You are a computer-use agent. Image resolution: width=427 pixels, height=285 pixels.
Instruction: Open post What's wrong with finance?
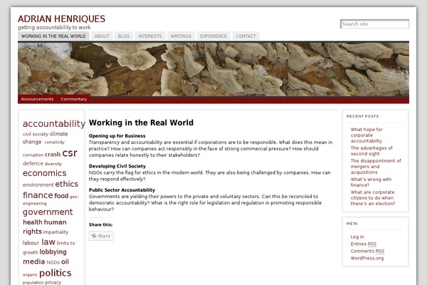[371, 182]
